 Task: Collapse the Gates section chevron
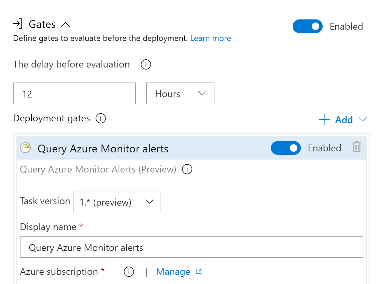(65, 25)
